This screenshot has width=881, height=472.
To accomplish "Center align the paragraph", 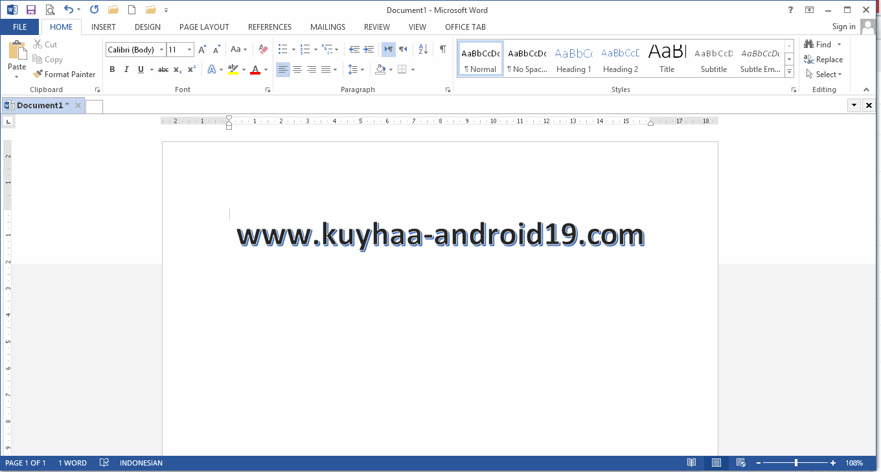I will pos(297,69).
